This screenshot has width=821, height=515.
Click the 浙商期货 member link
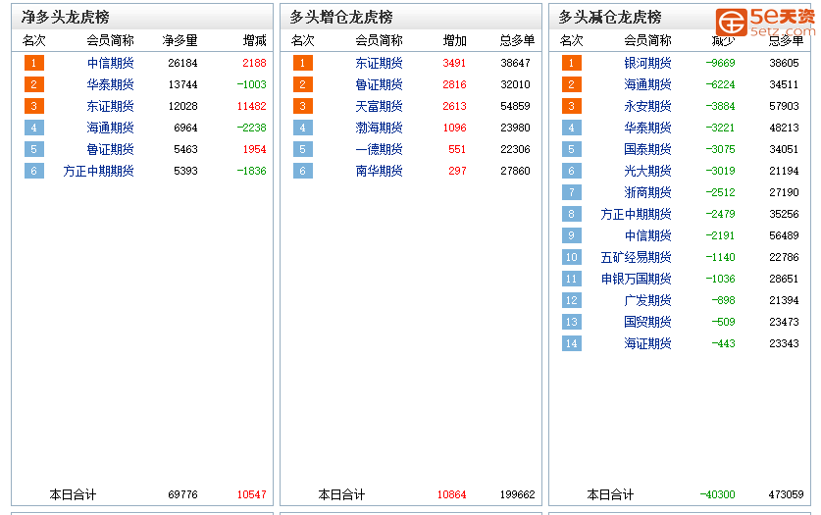point(647,192)
